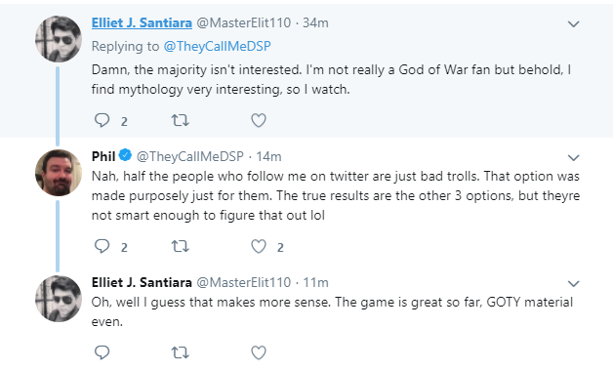Screen dimensions: 613x370
Task: Like Elliet's tweet about mythology
Action: [x=259, y=120]
